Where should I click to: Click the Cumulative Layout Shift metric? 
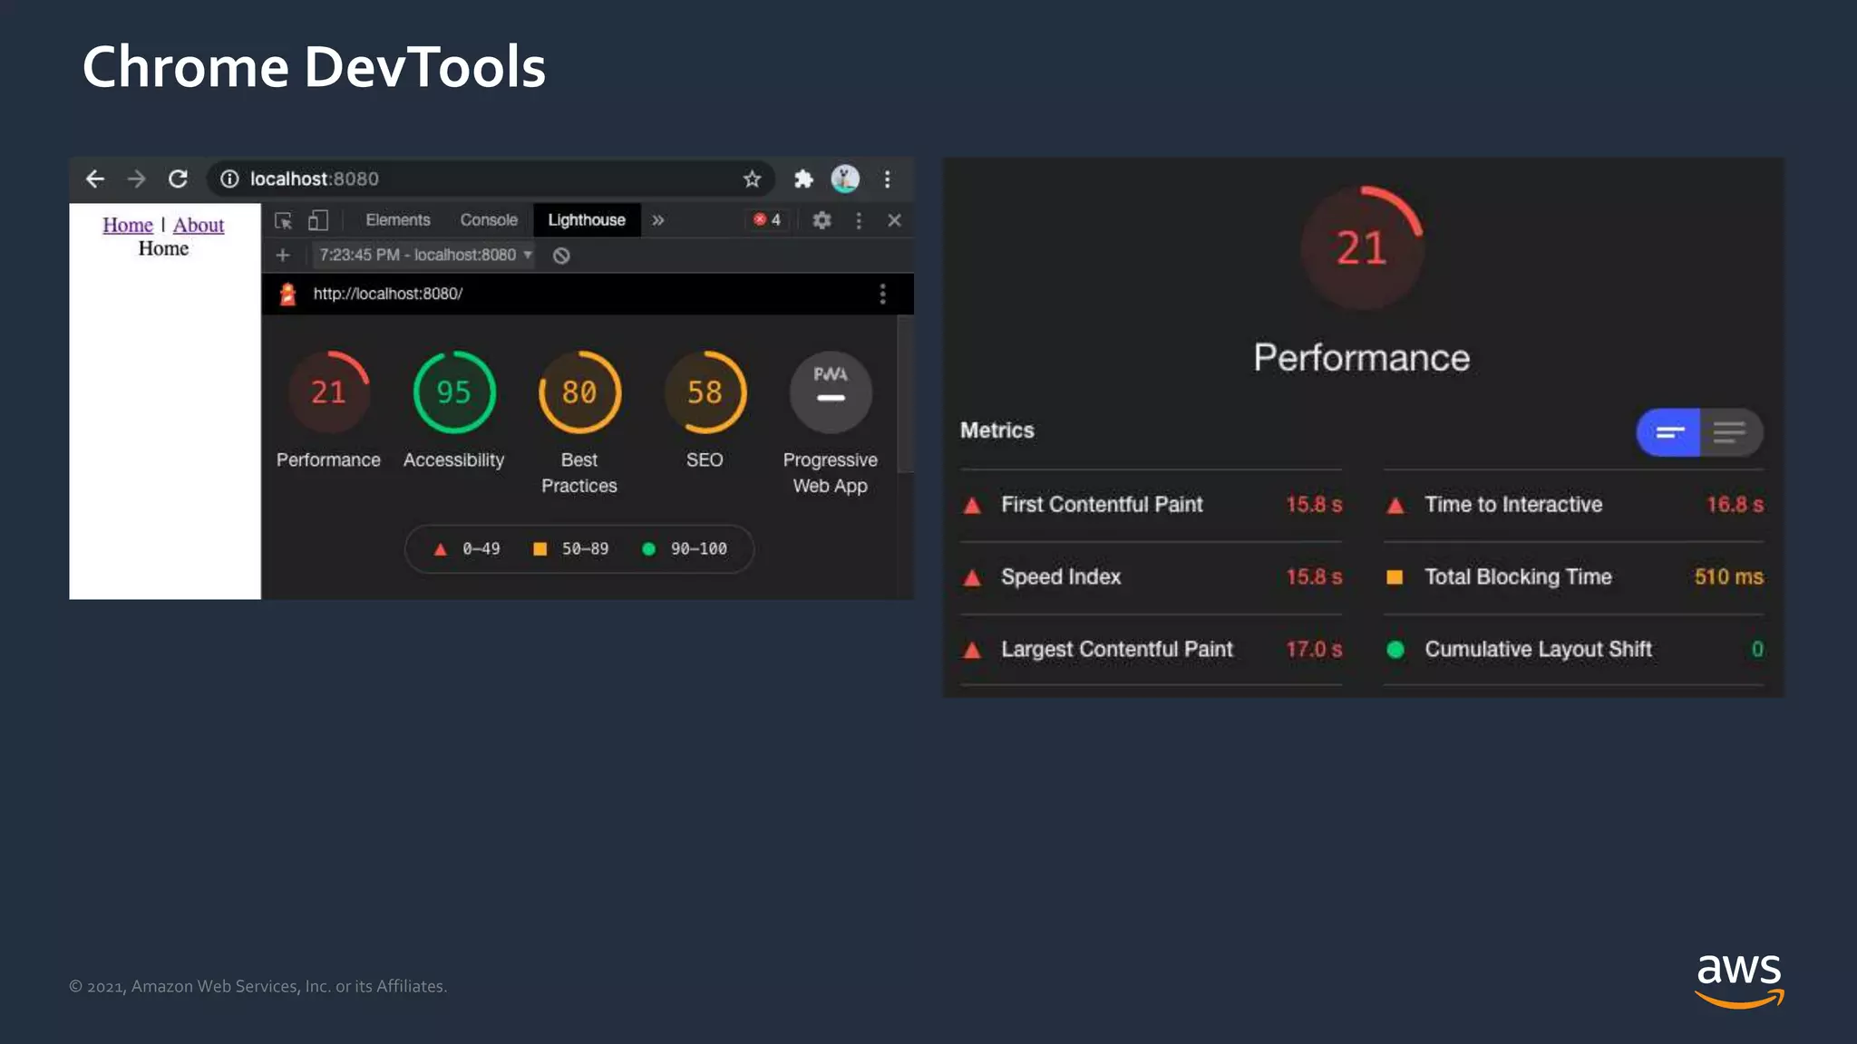pos(1574,650)
